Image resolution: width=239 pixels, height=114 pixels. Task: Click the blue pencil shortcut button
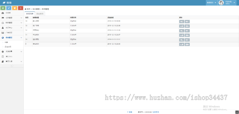9,8
